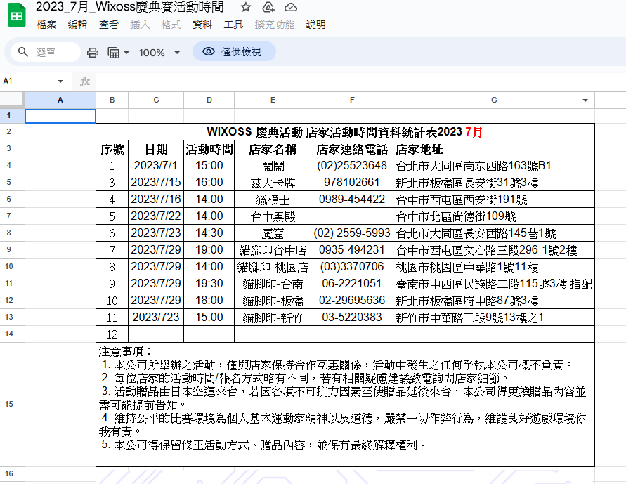Open the 編輯 menu
626x484 pixels.
point(77,25)
